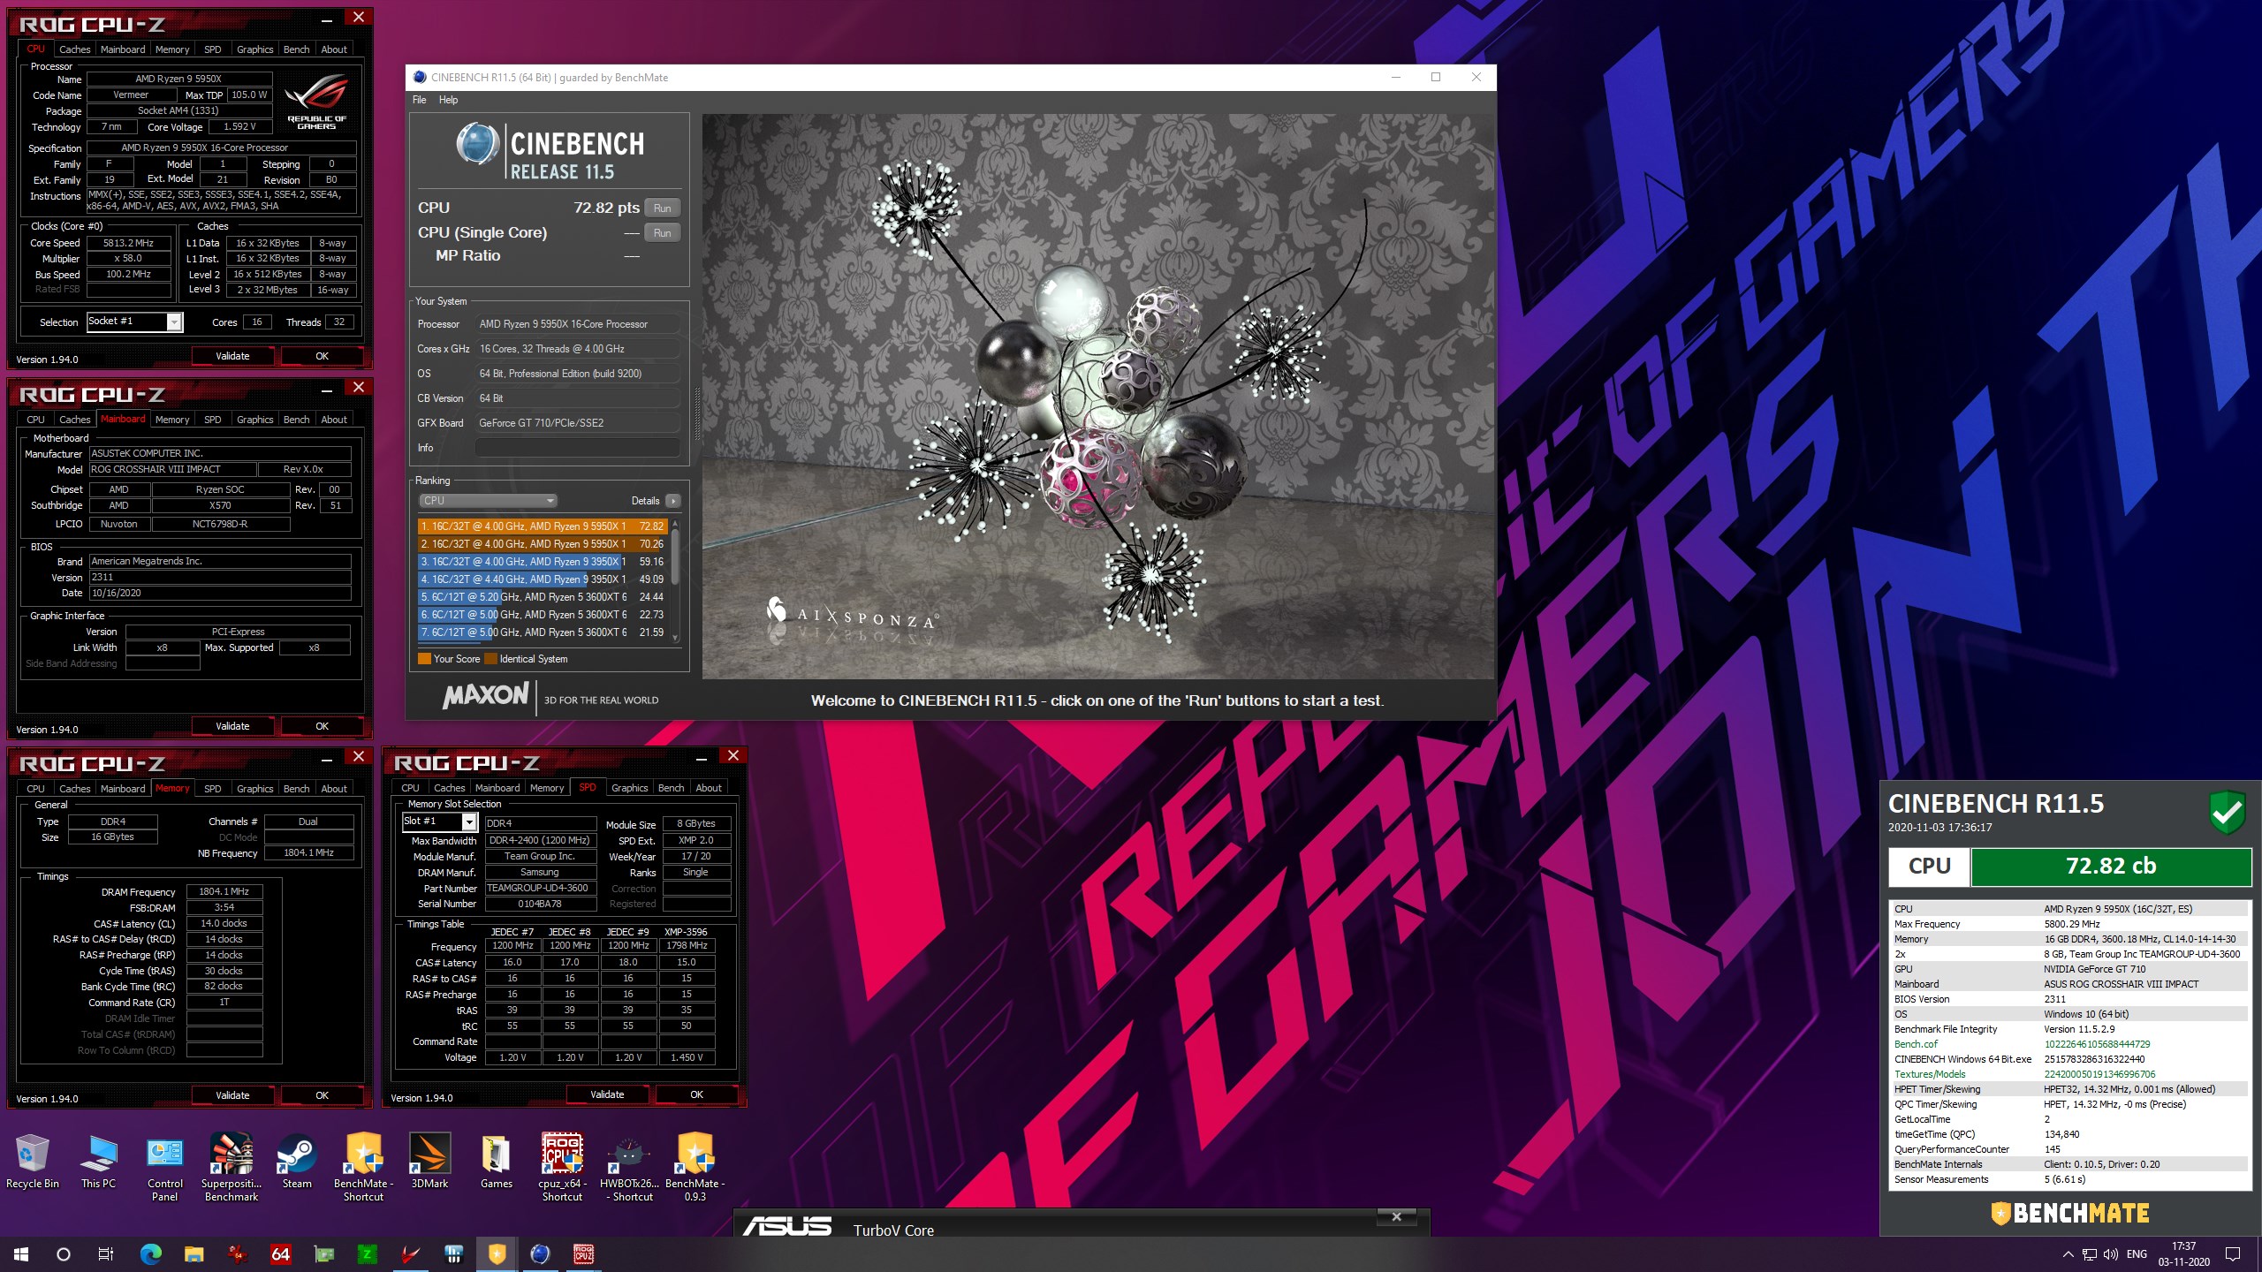The image size is (2262, 1272).
Task: Launch the Steam desktop shortcut
Action: click(x=297, y=1162)
